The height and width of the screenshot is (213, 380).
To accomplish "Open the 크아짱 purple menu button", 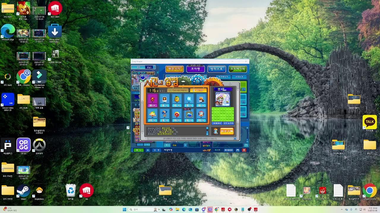I will click(195, 69).
